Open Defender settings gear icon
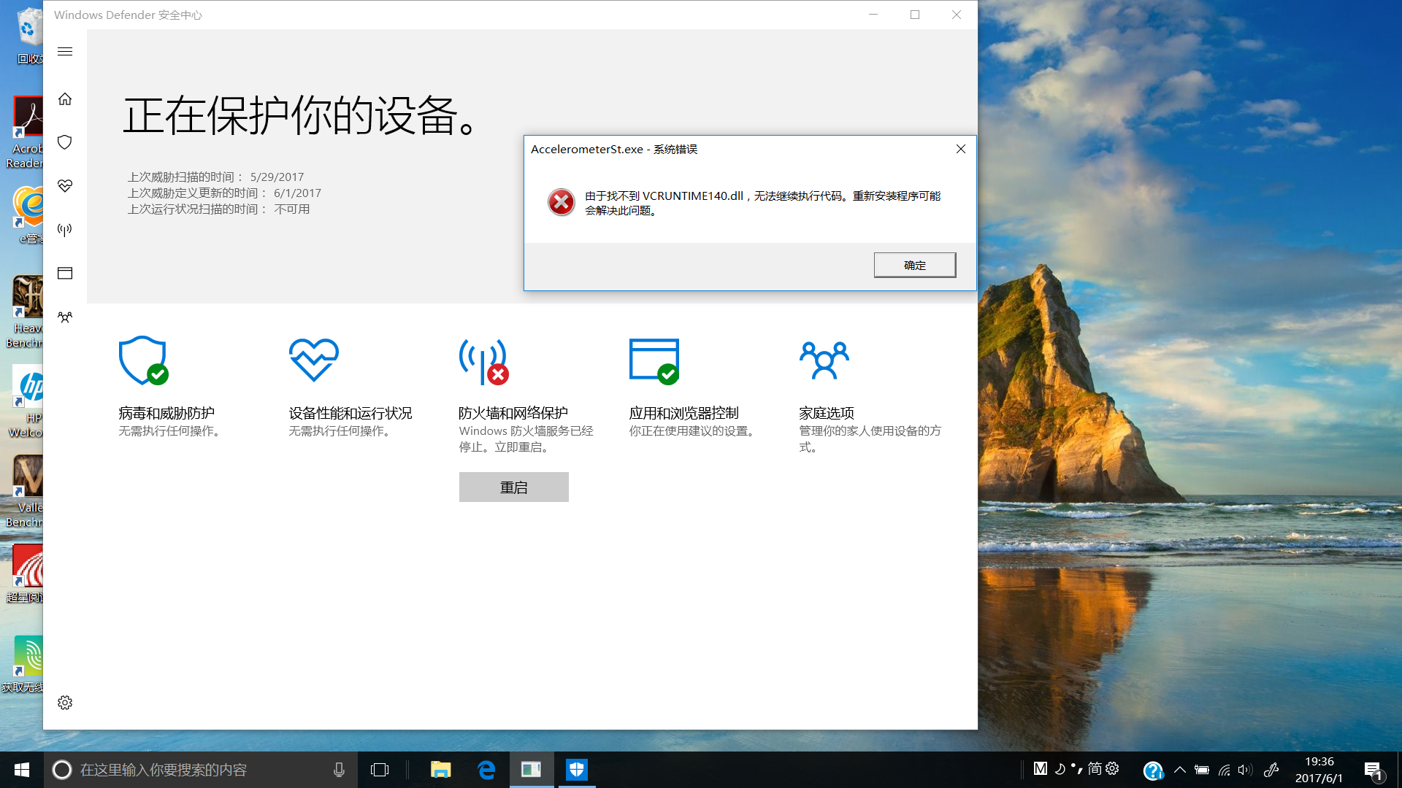 pyautogui.click(x=65, y=703)
